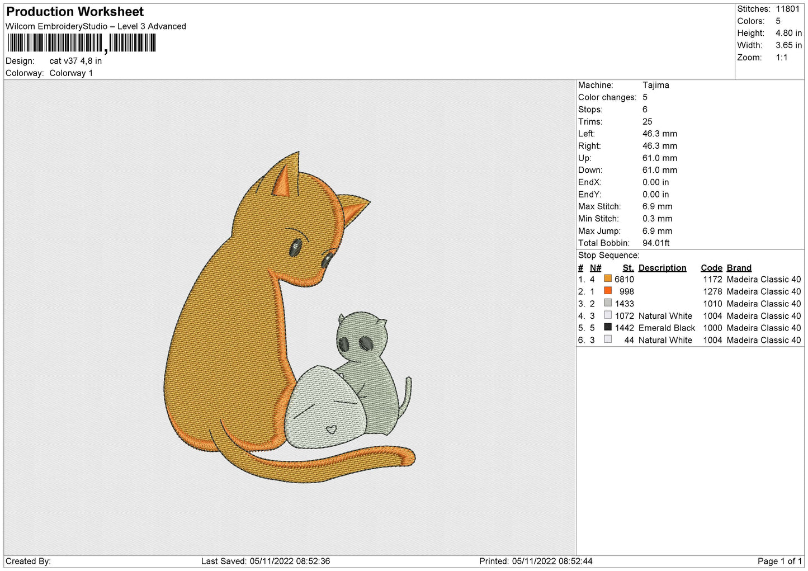808x571 pixels.
Task: Click the EndY value 0.00 in
Action: (655, 195)
